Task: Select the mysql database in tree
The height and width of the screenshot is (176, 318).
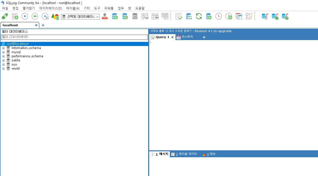Action: click(x=16, y=52)
